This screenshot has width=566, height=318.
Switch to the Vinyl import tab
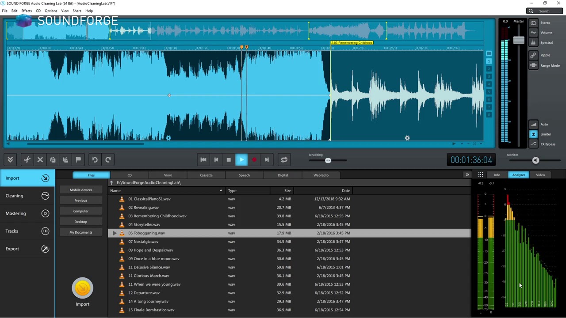coord(168,175)
